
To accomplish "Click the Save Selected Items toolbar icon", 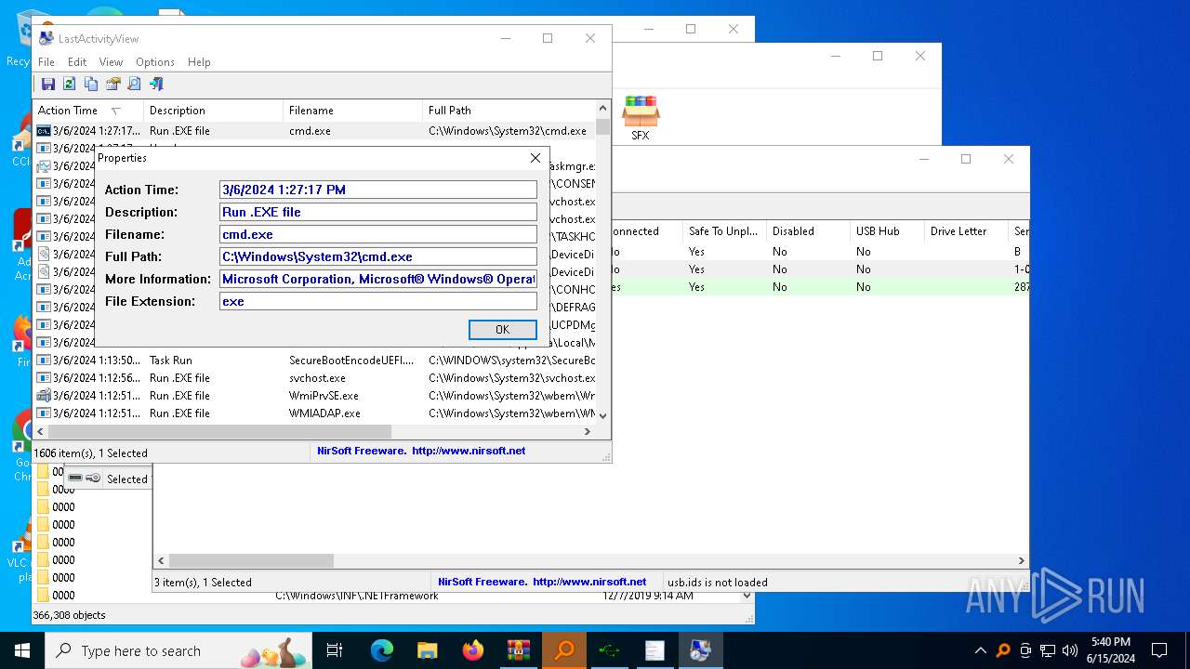I will click(48, 85).
